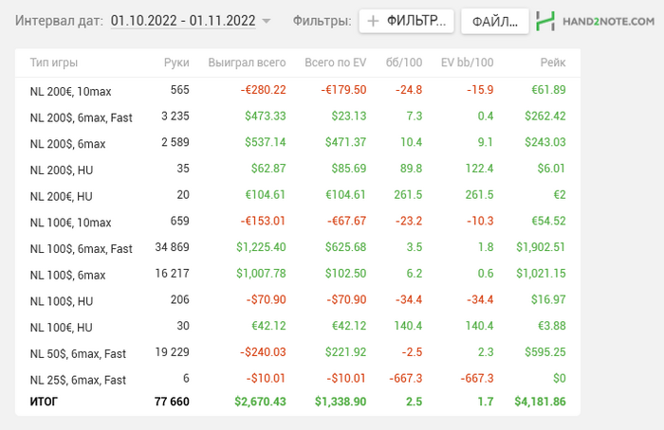Select the NL 50$, 6max, Fast row
664x430 pixels.
click(298, 352)
